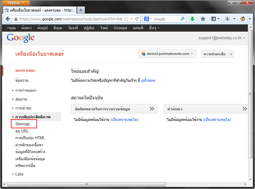Expand the อื่นๆ more menu
The height and width of the screenshot is (189, 255).
point(154,28)
